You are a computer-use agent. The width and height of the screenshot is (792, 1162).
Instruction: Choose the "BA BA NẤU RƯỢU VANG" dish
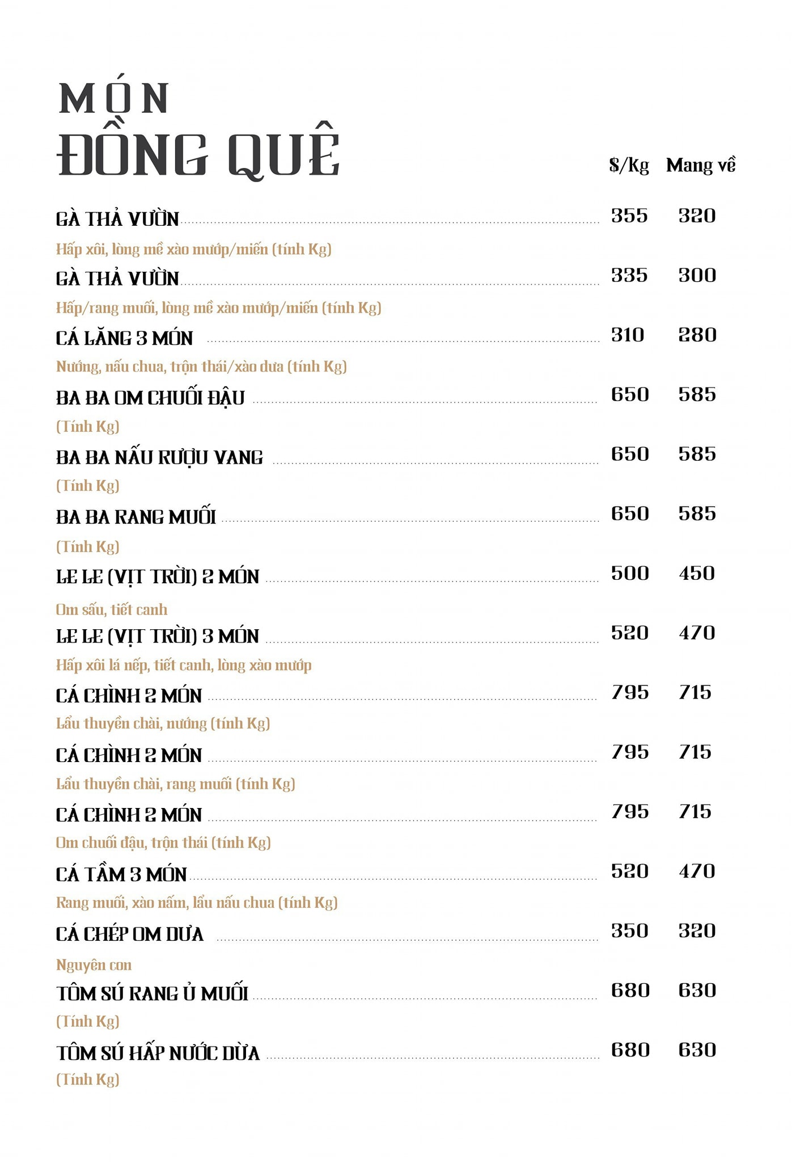[159, 458]
